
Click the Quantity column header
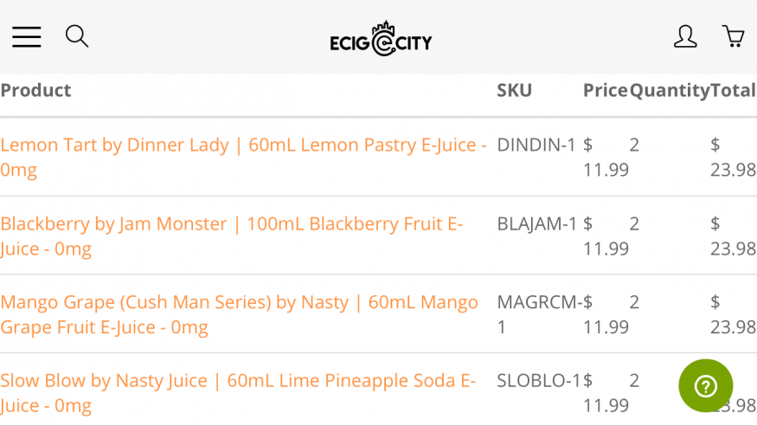pyautogui.click(x=669, y=90)
